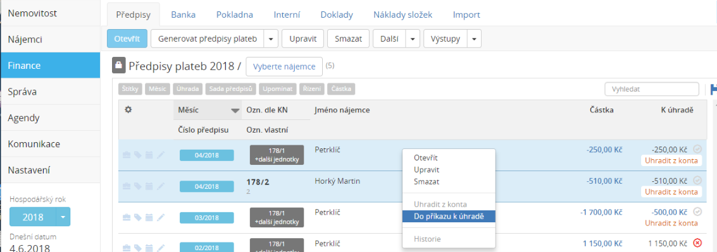Choose Otevřít in the context menu
This screenshot has width=717, height=252.
pyautogui.click(x=426, y=157)
